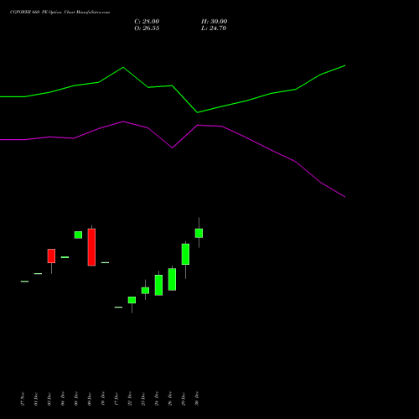Click the green 23 Dec candlestick
This screenshot has width=419, height=419.
145,291
